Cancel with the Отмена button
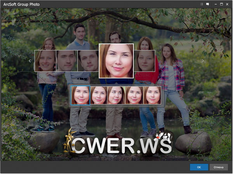Viewport: 233px width, 174px height. pos(219,167)
